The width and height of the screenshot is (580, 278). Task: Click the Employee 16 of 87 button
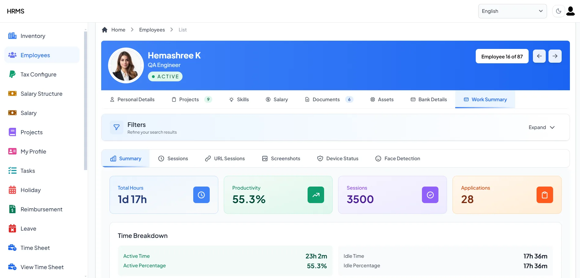coord(502,56)
